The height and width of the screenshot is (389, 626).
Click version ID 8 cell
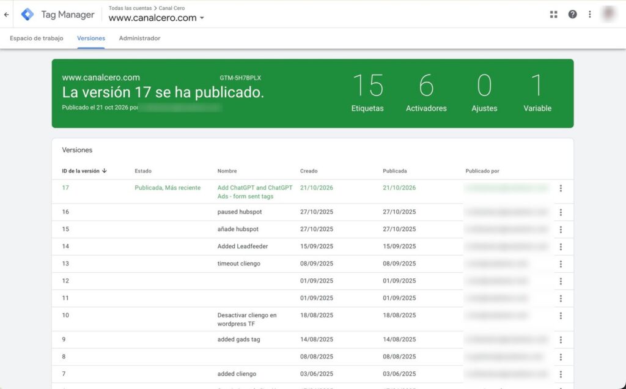click(x=64, y=357)
